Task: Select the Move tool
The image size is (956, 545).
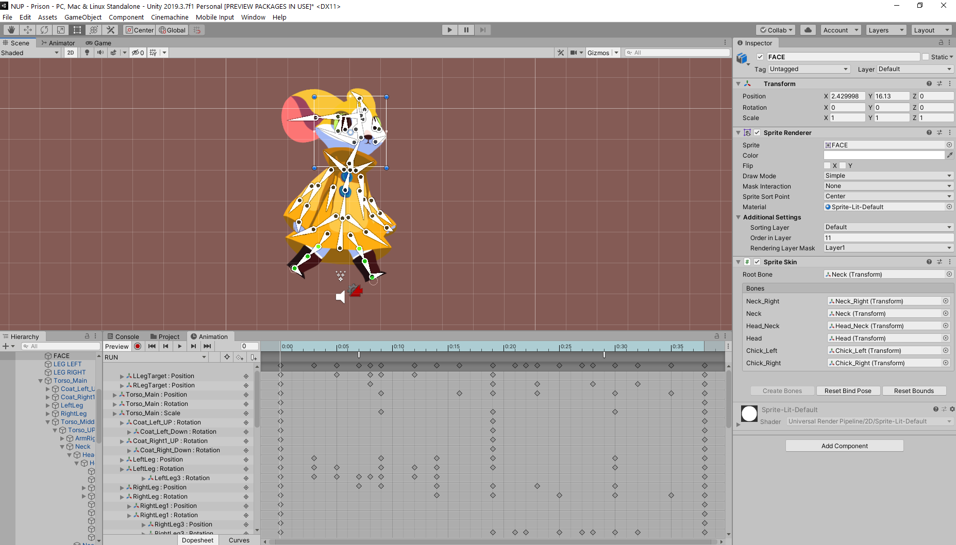Action: pyautogui.click(x=28, y=30)
